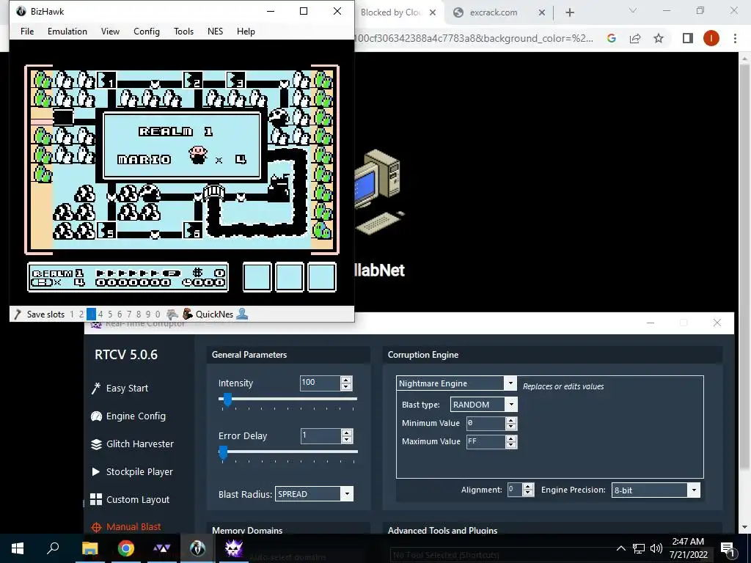Click the Intensity slider handle
This screenshot has height=563, width=751.
coord(227,400)
